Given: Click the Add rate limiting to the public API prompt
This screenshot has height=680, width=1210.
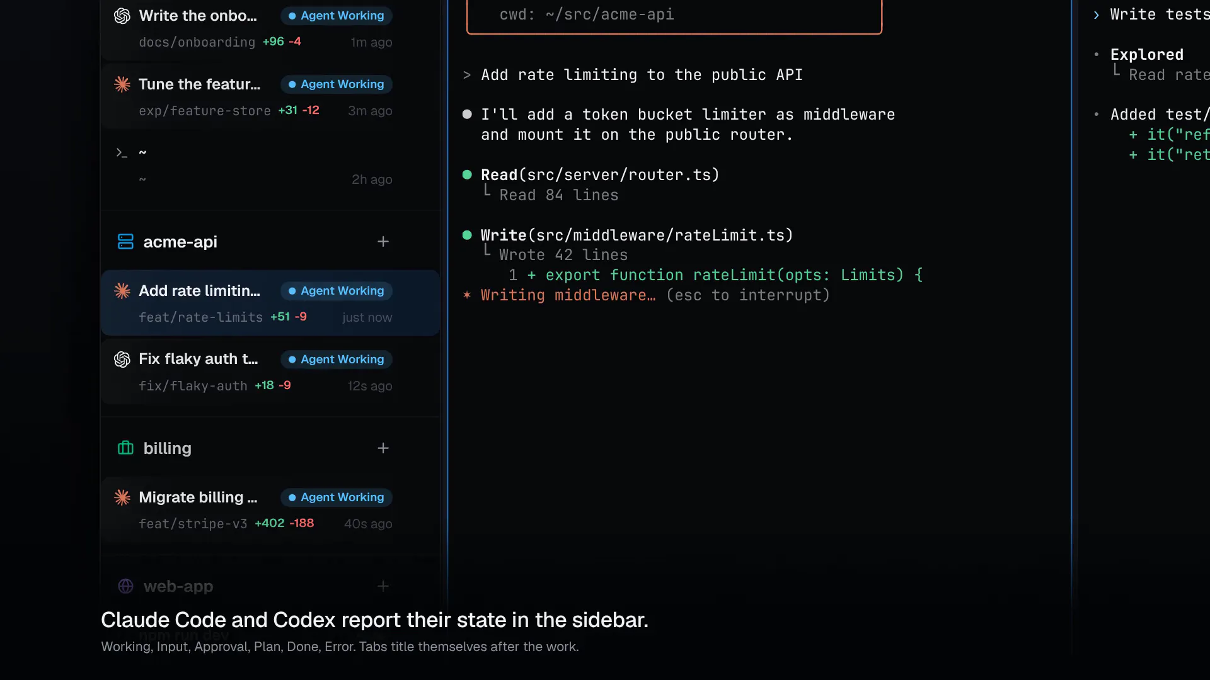Looking at the screenshot, I should (642, 75).
